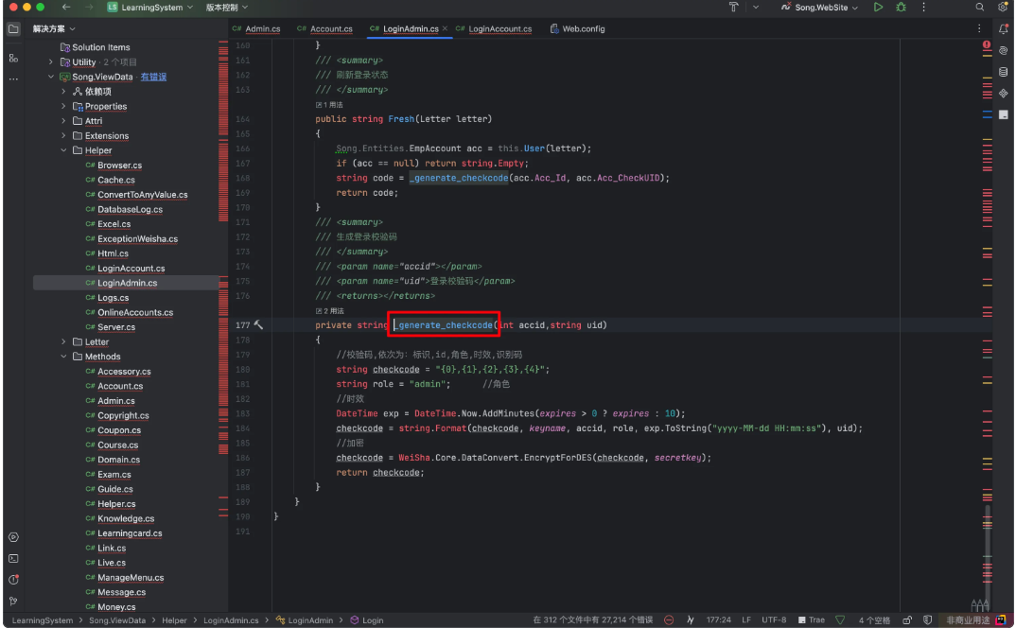Click the UTF-8 encoding in status bar
This screenshot has width=1016, height=628.
coord(773,620)
